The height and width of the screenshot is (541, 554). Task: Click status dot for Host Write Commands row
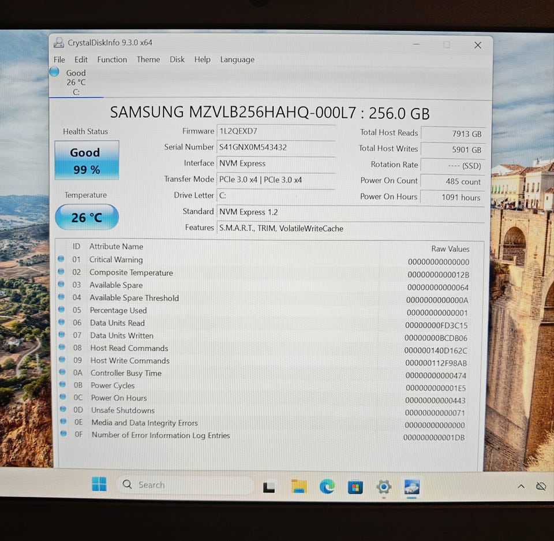62,359
